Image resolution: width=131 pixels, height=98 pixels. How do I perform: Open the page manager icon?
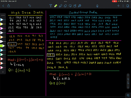click(128, 6)
